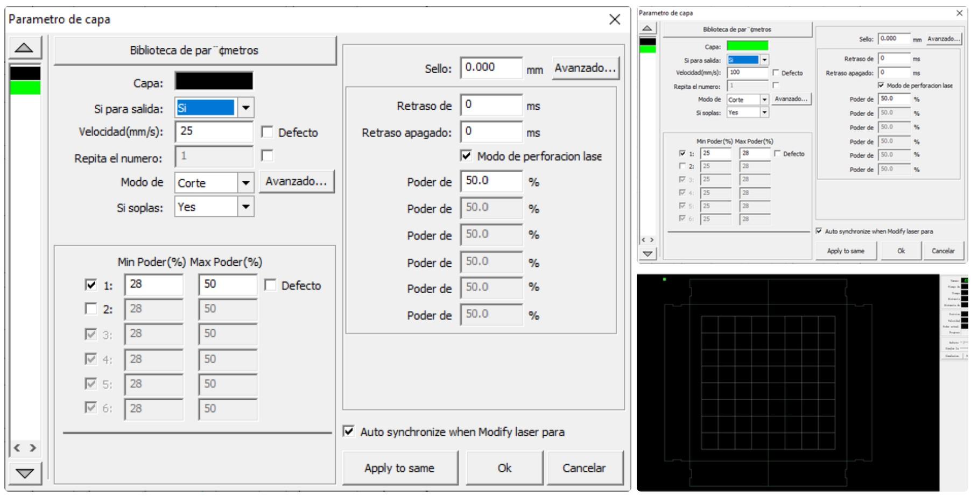
Task: Click 'Apply to same' in the smaller dialog
Action: pyautogui.click(x=846, y=251)
